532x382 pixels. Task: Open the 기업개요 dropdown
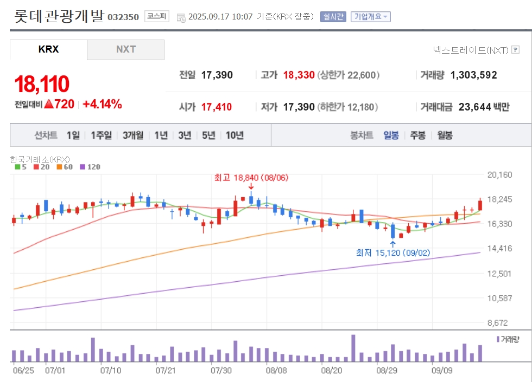tap(370, 17)
